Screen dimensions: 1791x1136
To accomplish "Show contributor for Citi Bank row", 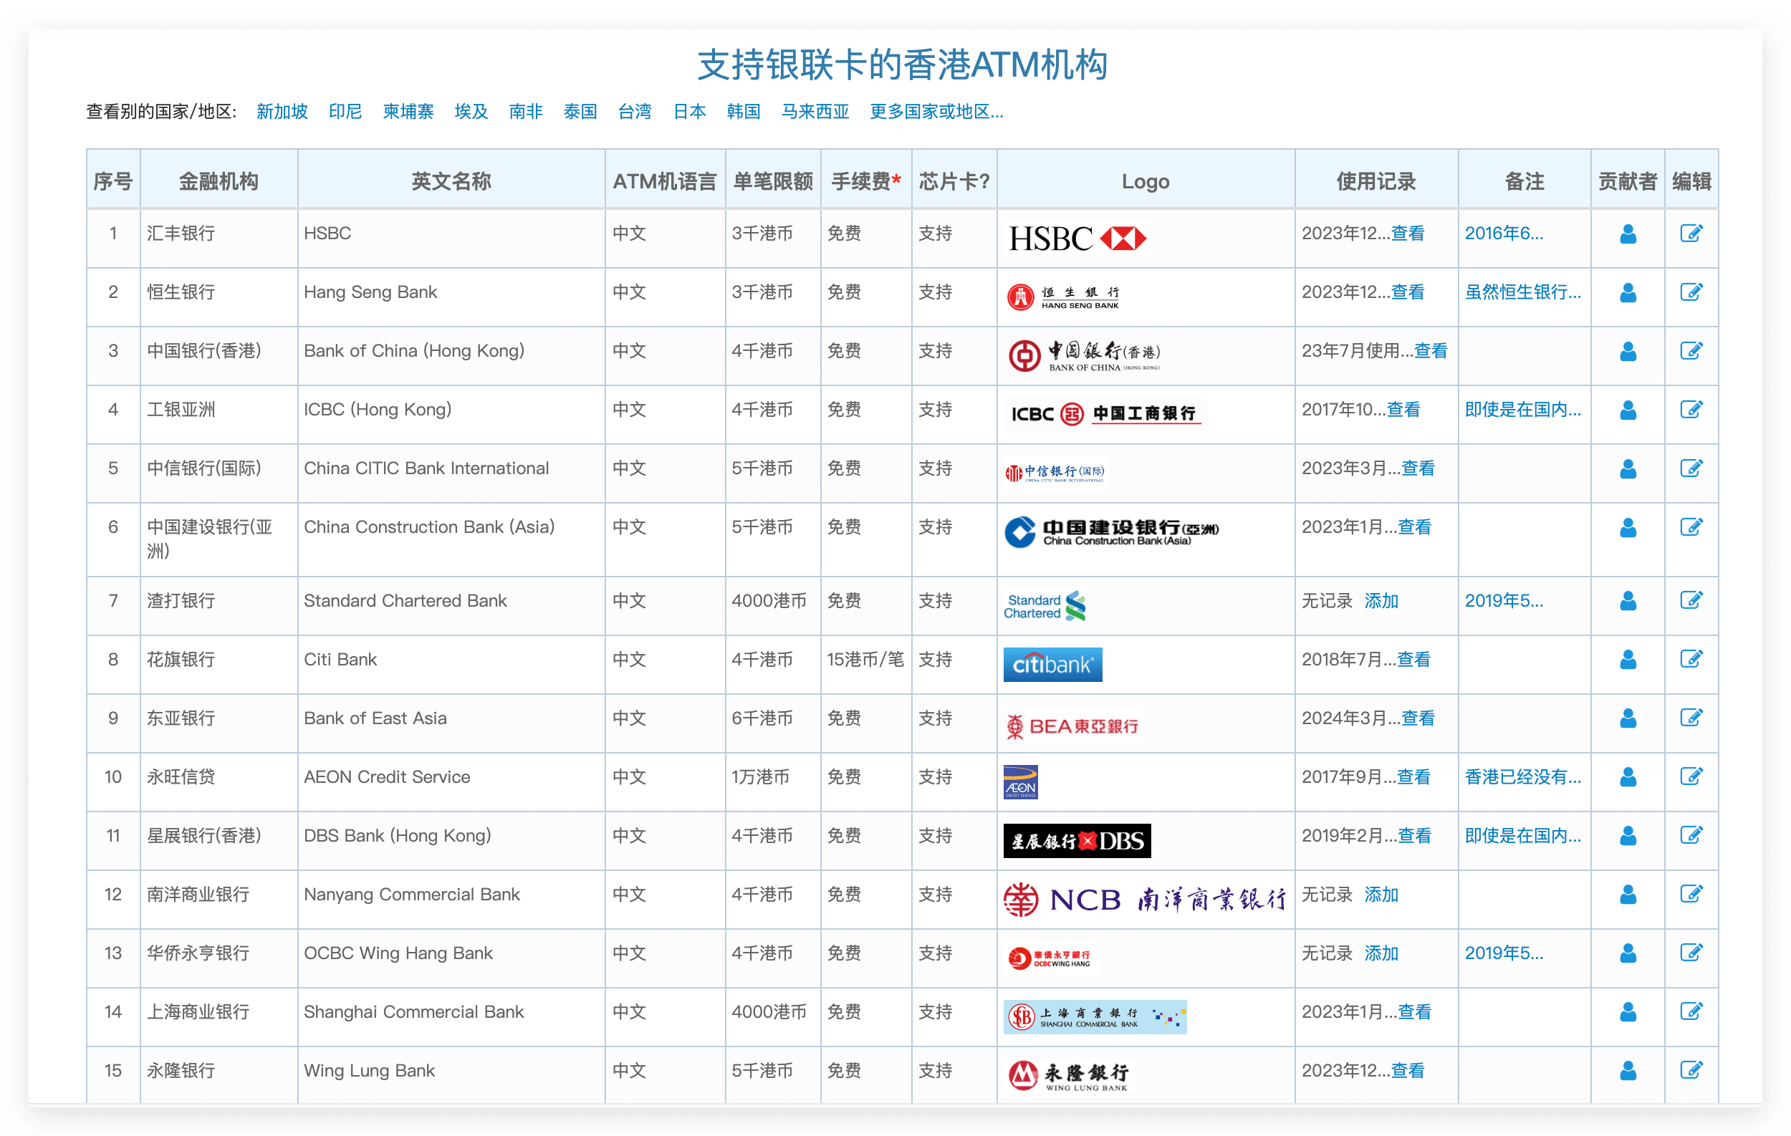I will point(1628,660).
